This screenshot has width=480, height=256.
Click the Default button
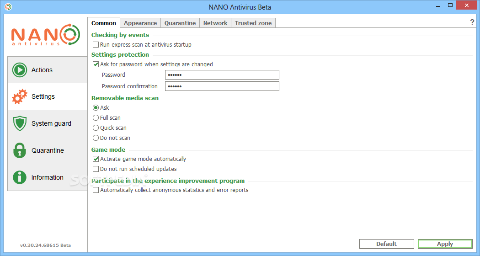tap(387, 244)
